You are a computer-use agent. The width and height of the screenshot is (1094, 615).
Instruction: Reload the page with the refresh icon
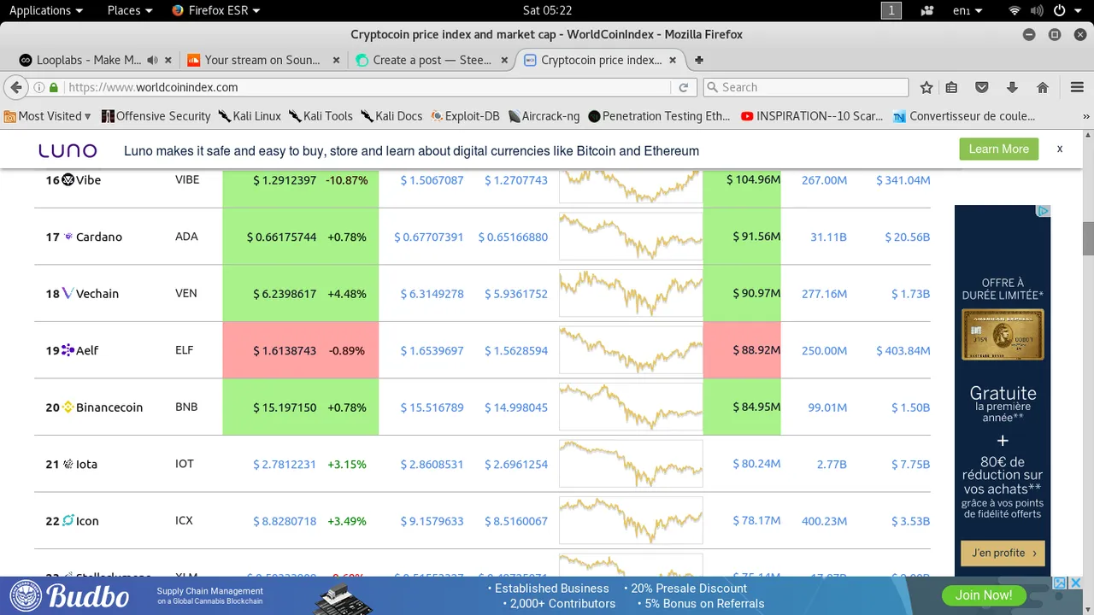(683, 87)
